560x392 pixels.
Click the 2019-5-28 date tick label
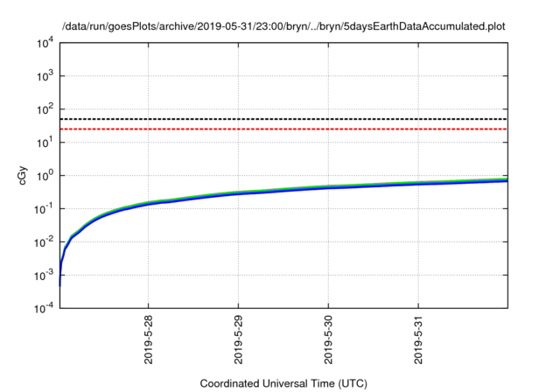[148, 339]
